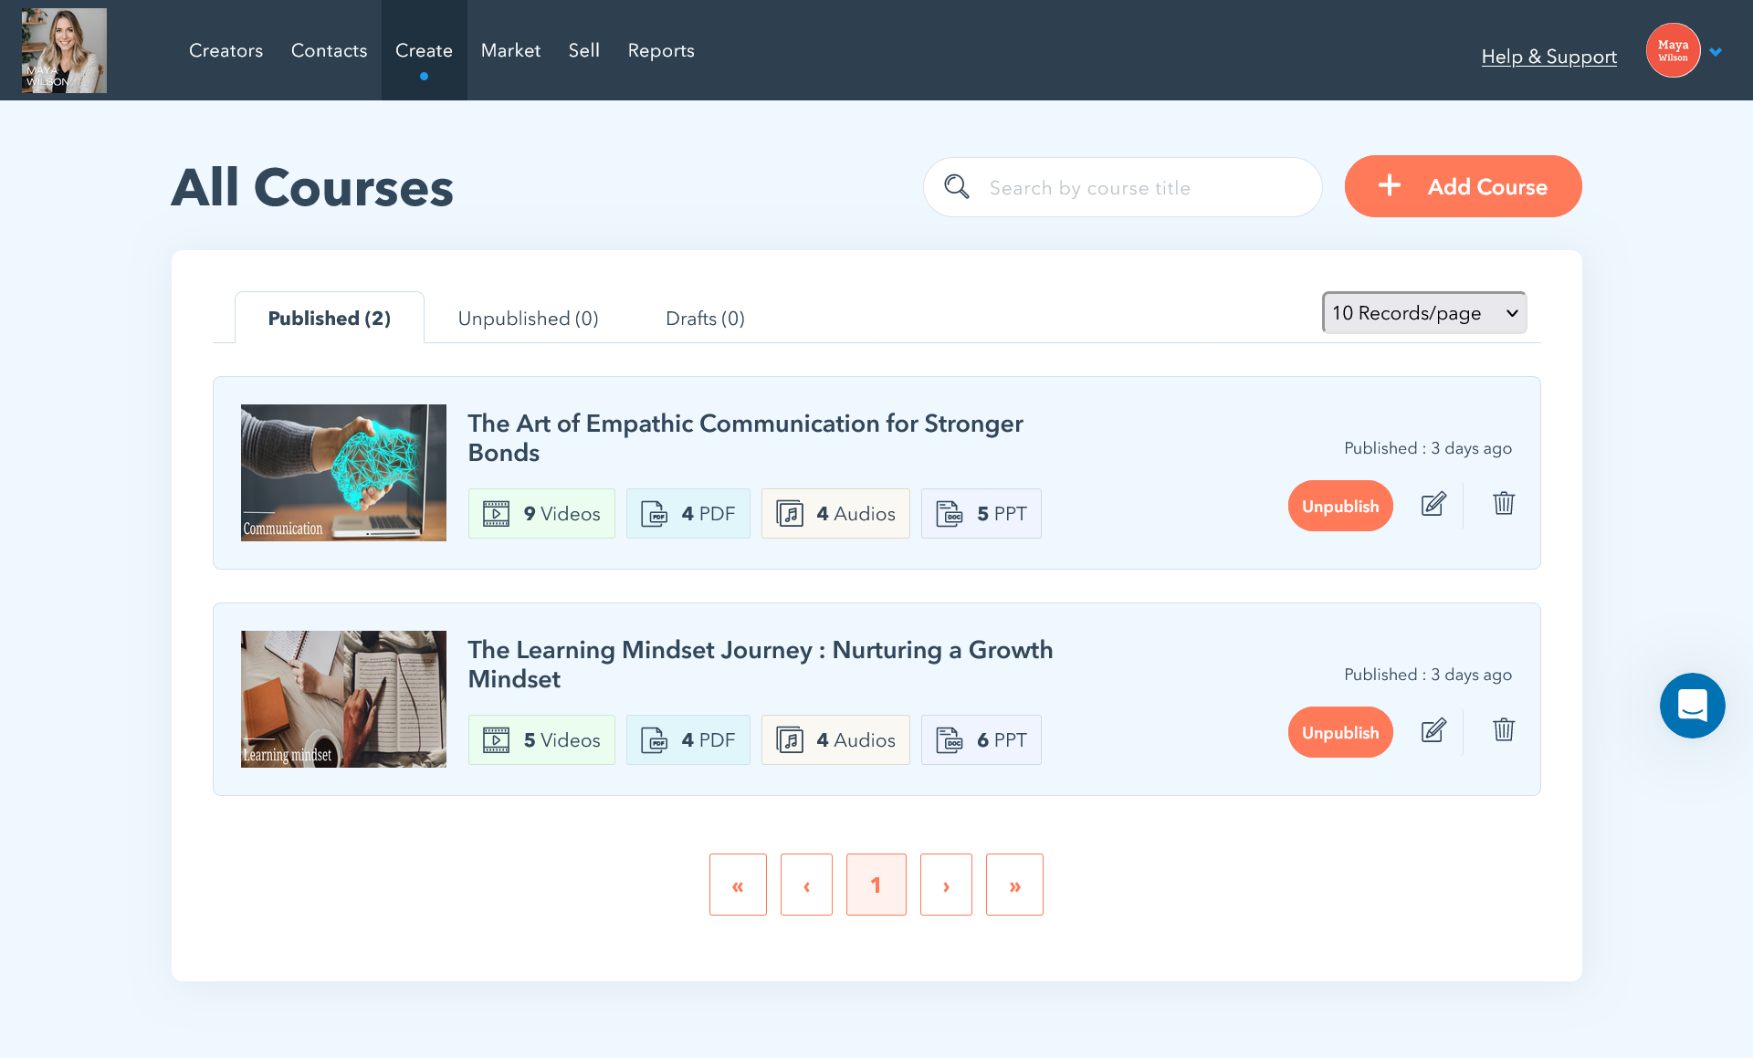Click the Add Course button
Image resolution: width=1753 pixels, height=1058 pixels.
1463,186
